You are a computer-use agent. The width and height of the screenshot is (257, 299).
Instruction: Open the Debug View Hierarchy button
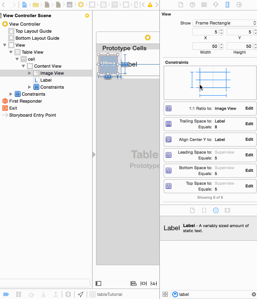68,294
